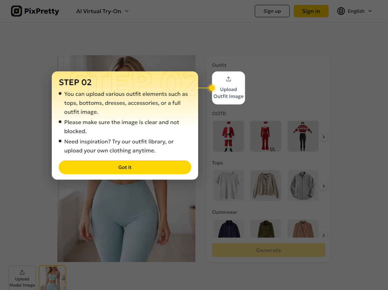This screenshot has width=388, height=290.
Task: Click the Sign in button
Action: click(311, 11)
